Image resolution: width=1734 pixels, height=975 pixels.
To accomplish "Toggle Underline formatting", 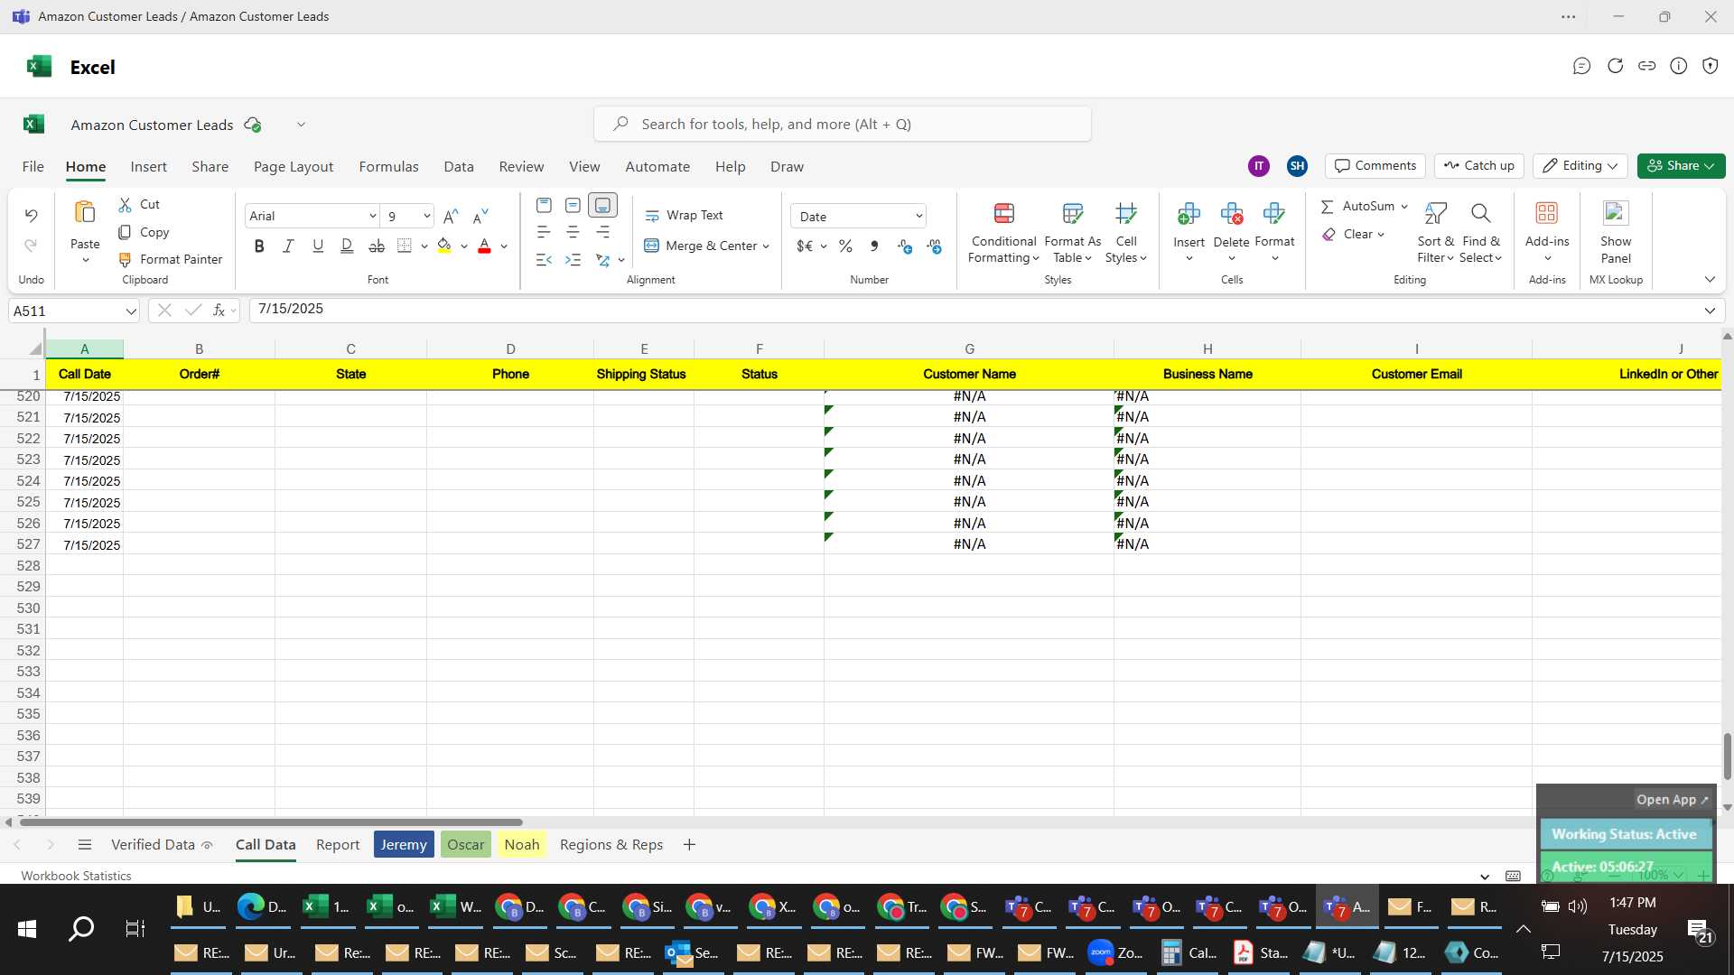I will pyautogui.click(x=318, y=246).
